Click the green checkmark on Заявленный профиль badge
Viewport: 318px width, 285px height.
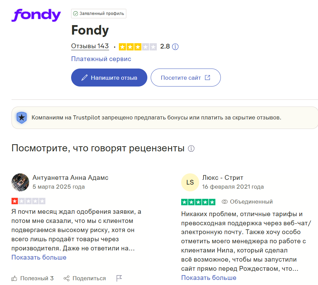(x=75, y=14)
